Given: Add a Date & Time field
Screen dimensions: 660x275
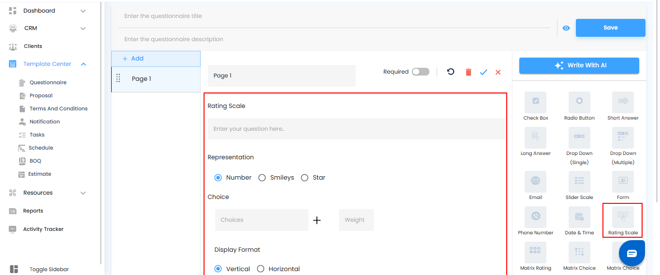Looking at the screenshot, I should coord(579,217).
